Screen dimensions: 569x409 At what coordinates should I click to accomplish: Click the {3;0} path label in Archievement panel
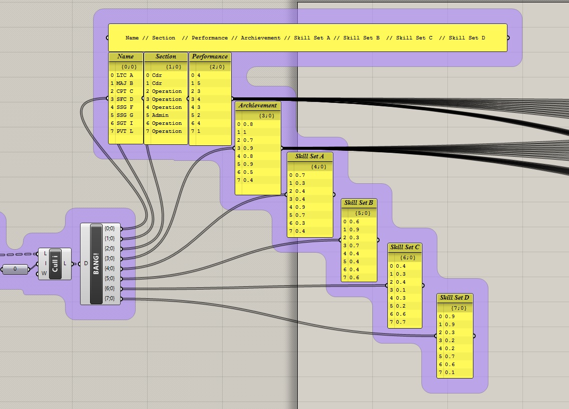(267, 116)
